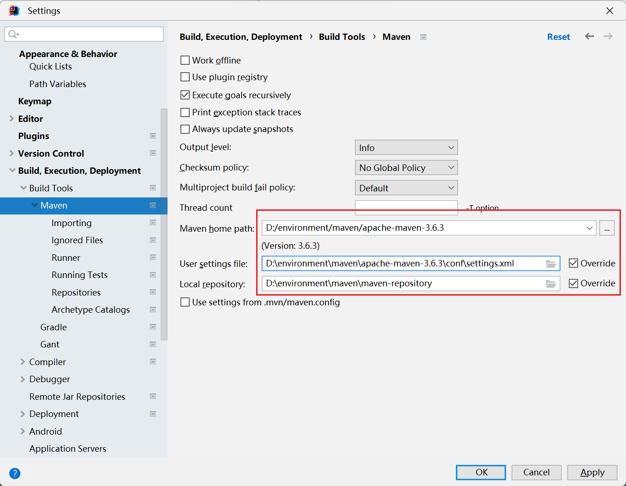Open the Keymap settings page

click(x=35, y=101)
